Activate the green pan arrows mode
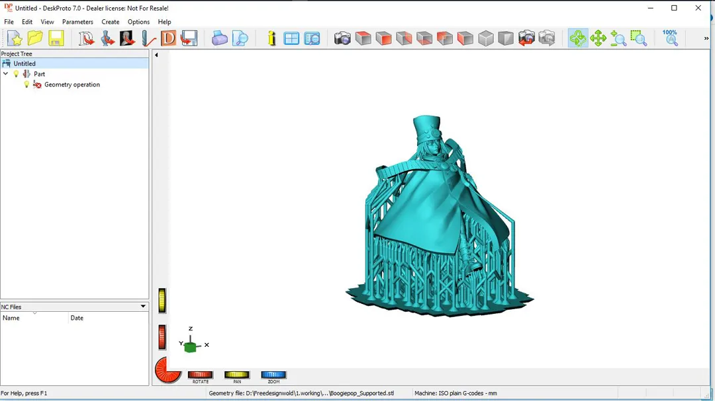 click(x=598, y=38)
